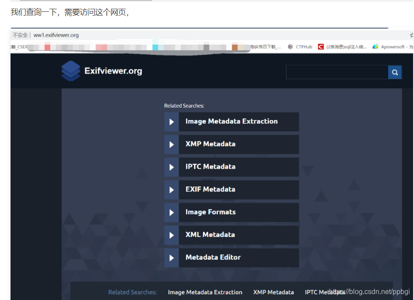Viewport: 414px width, 300px height.
Task: Click the Related Searches heading text
Action: point(184,106)
